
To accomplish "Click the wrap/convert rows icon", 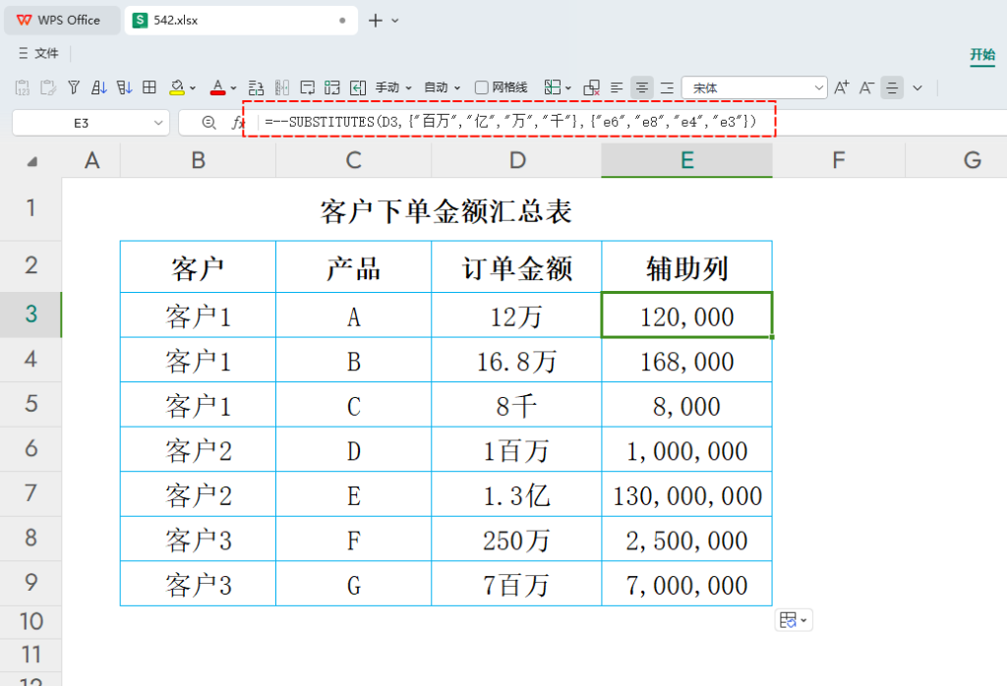I will point(257,87).
